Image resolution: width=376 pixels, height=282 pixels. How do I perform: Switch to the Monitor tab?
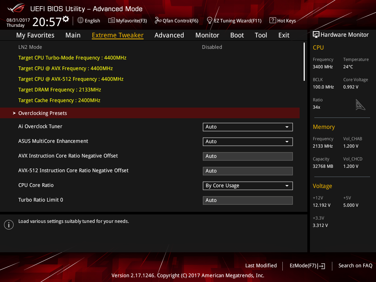[x=207, y=35]
